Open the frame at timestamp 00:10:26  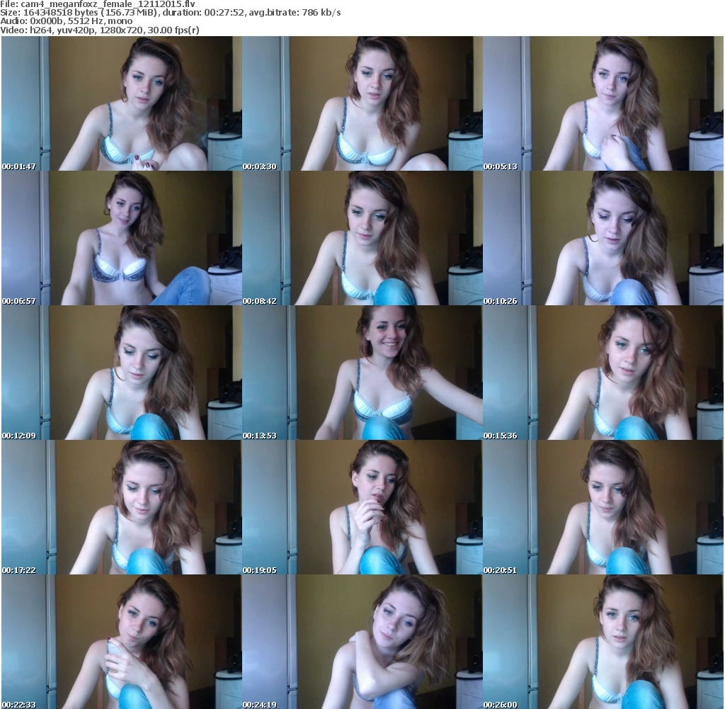603,238
